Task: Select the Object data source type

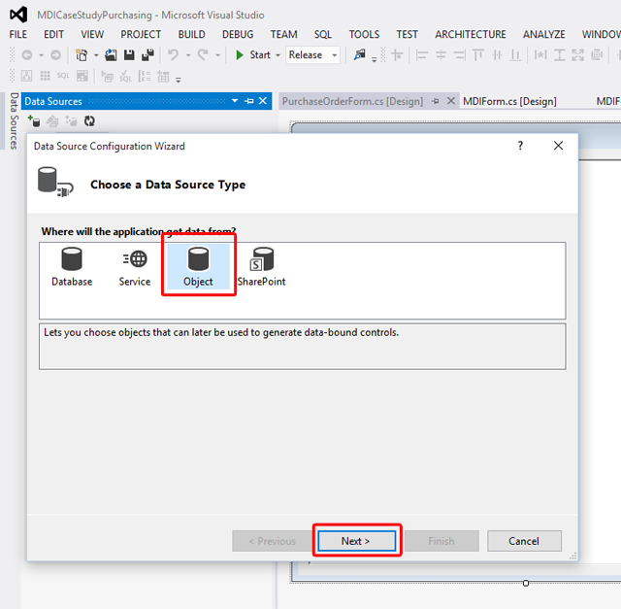Action: [x=198, y=266]
